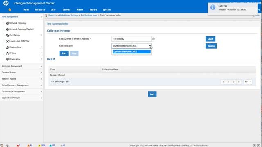Viewport: 262px width, 147px height.
Task: Go to the last results page
Action: pyautogui.click(x=239, y=82)
